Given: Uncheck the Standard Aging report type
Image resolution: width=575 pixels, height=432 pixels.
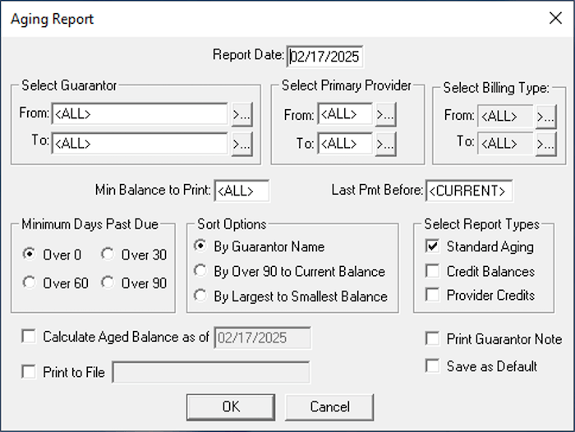Looking at the screenshot, I should click(x=432, y=246).
